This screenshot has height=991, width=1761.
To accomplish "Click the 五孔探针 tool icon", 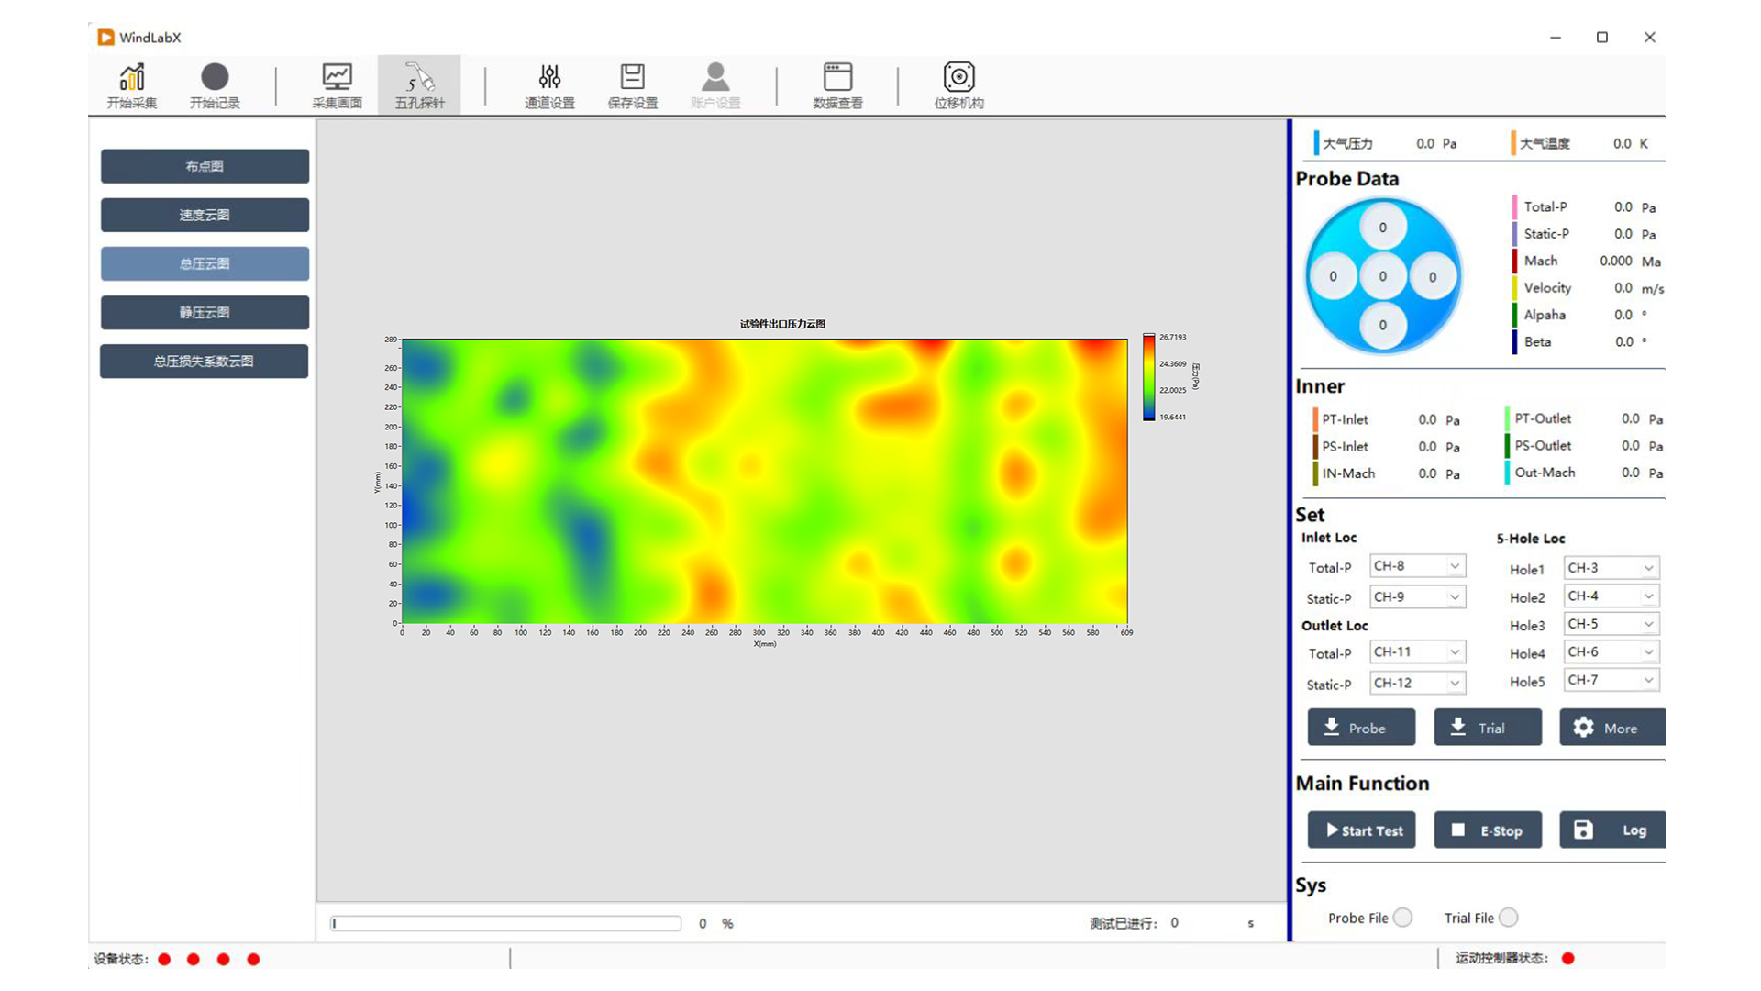I will point(420,84).
